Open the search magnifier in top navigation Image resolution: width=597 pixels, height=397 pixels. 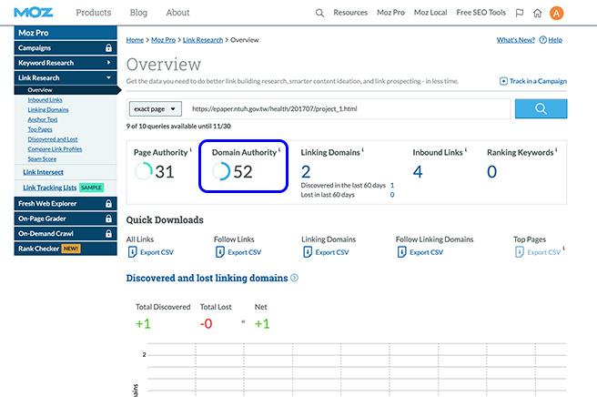[319, 13]
